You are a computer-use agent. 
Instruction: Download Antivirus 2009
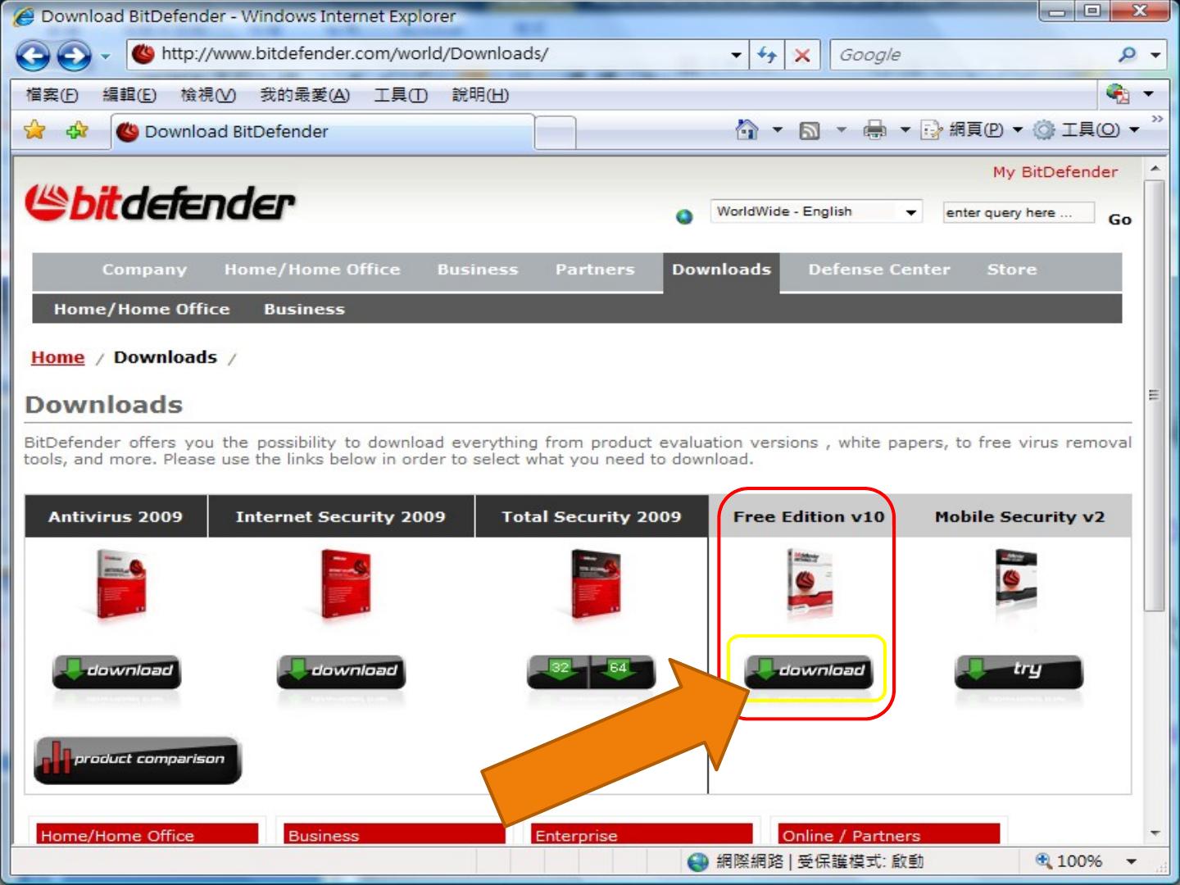[116, 672]
